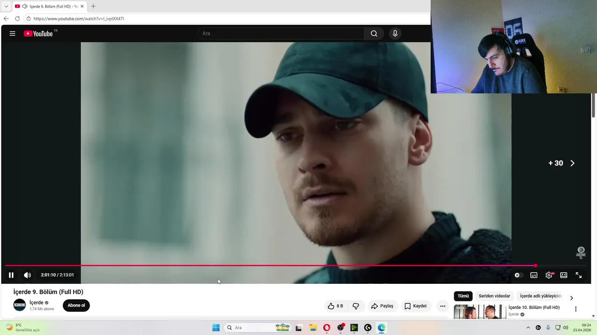Click system tray microphone icon

point(548,328)
